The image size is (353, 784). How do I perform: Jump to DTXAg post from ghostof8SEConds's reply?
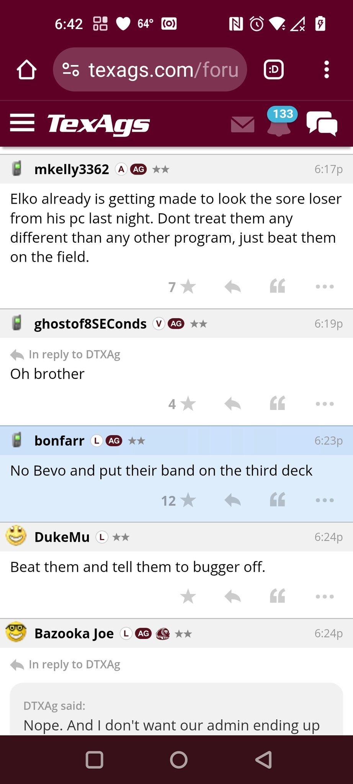pyautogui.click(x=74, y=354)
